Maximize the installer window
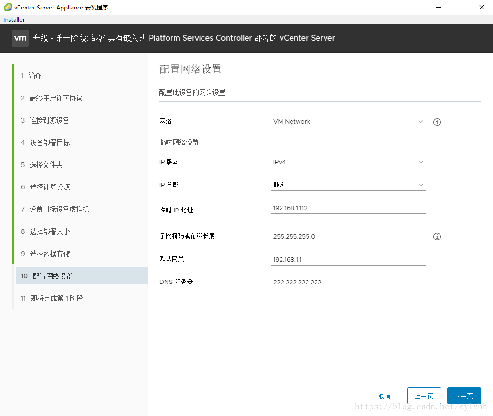Screen dimensions: 493x416 [460, 7]
